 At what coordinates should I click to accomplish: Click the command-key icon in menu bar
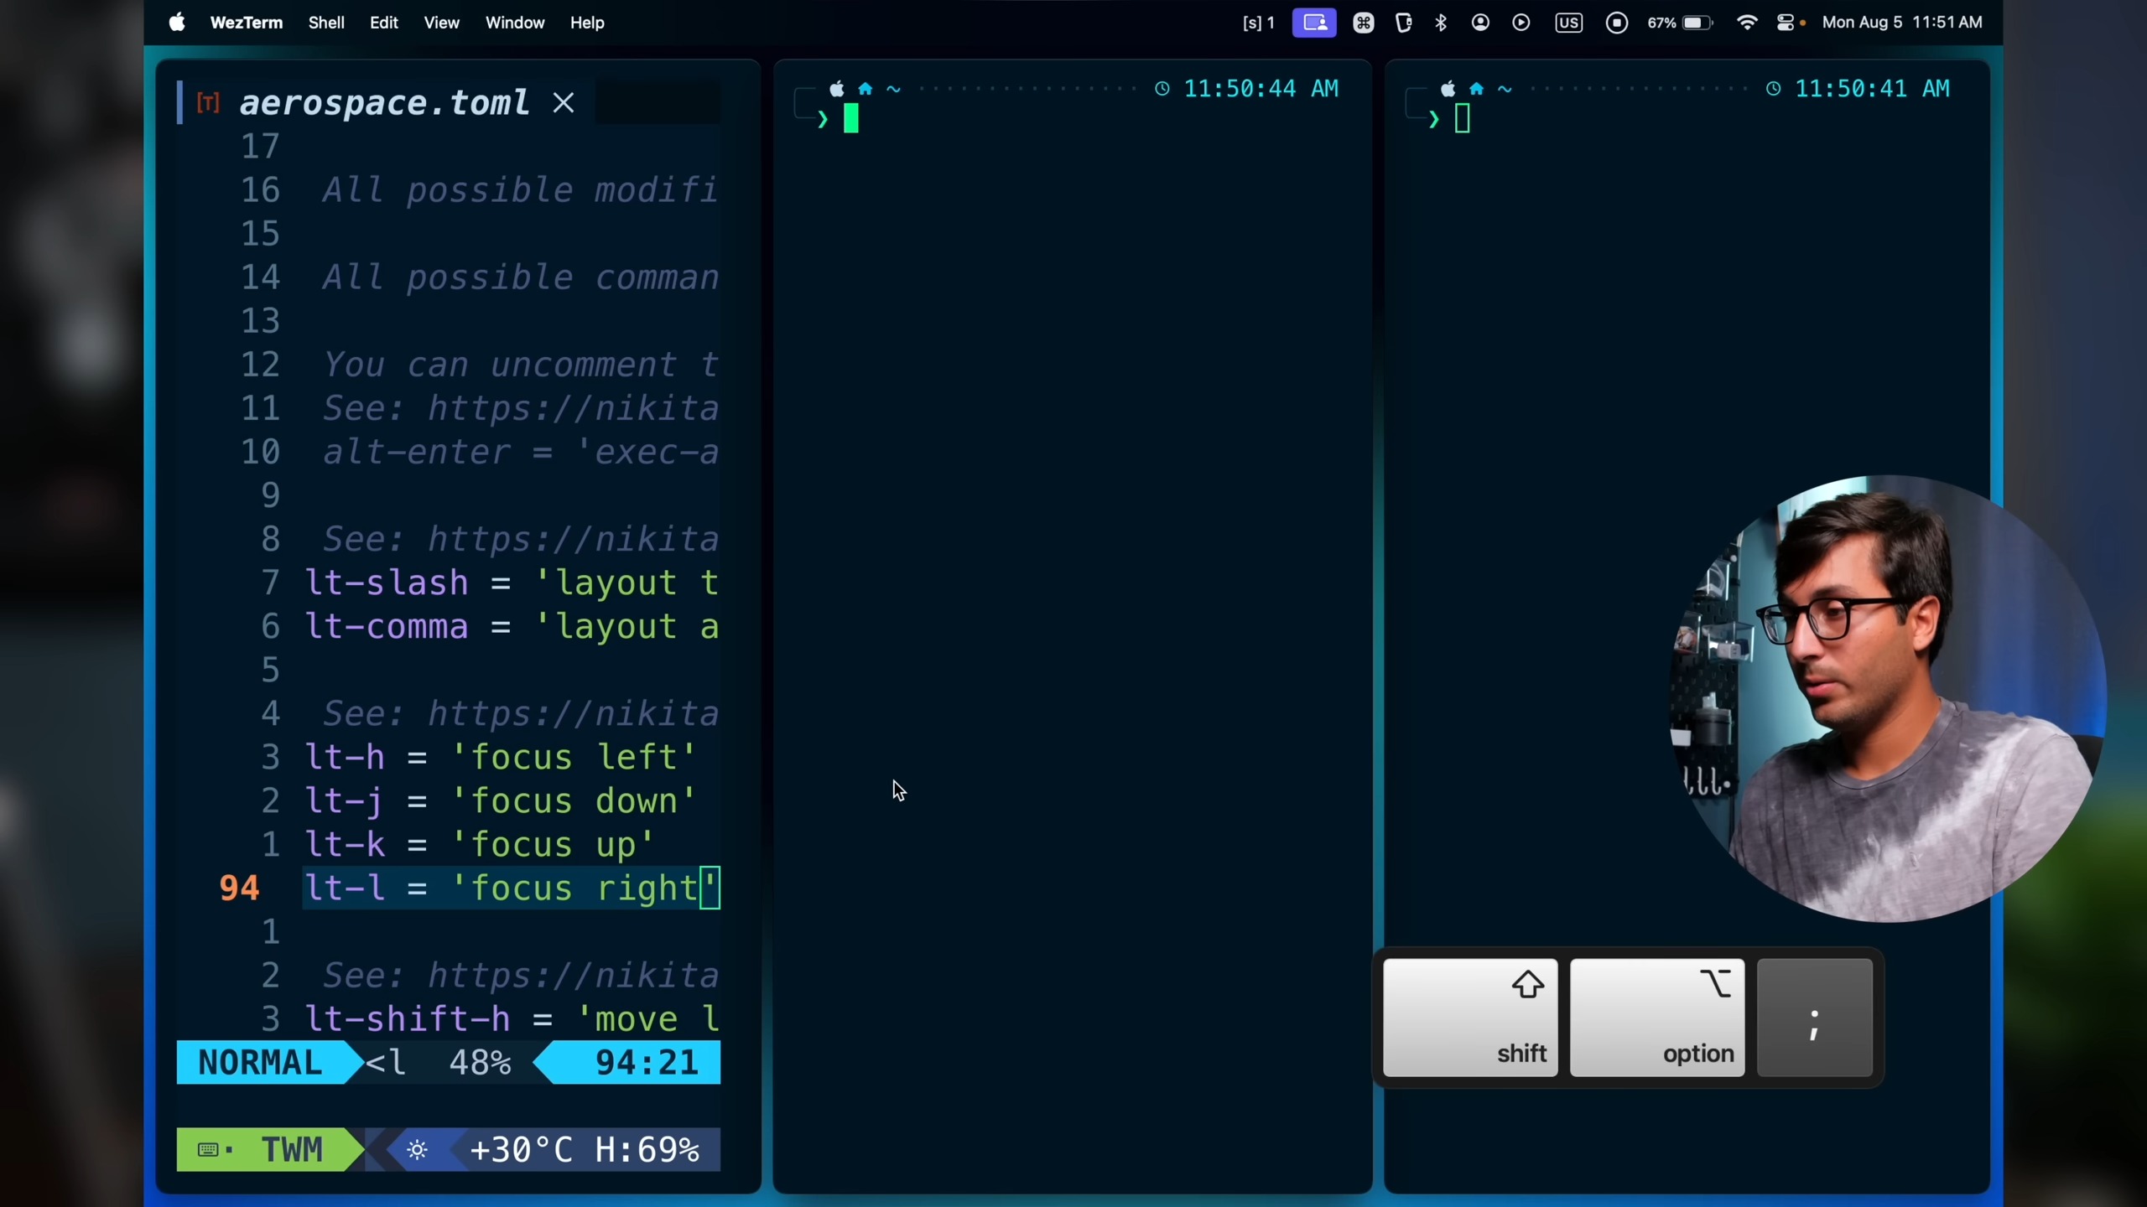[x=1364, y=23]
